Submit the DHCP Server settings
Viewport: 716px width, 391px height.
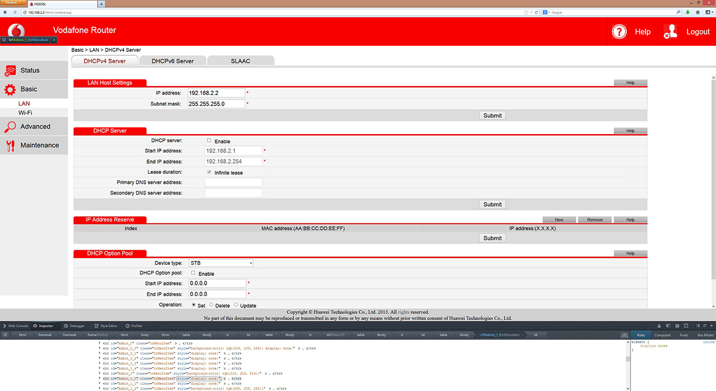pos(492,204)
